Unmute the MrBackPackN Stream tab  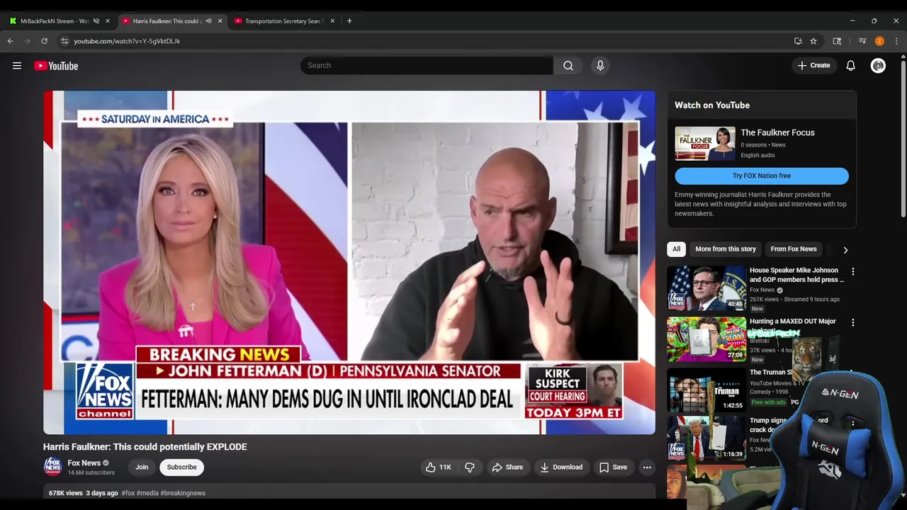pos(96,21)
